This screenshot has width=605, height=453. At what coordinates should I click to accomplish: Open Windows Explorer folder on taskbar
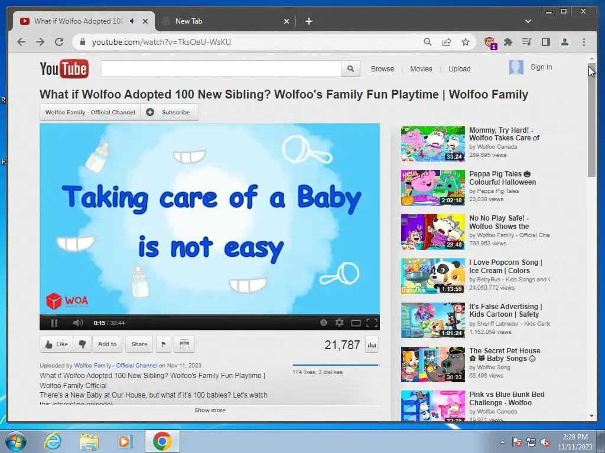coord(89,442)
